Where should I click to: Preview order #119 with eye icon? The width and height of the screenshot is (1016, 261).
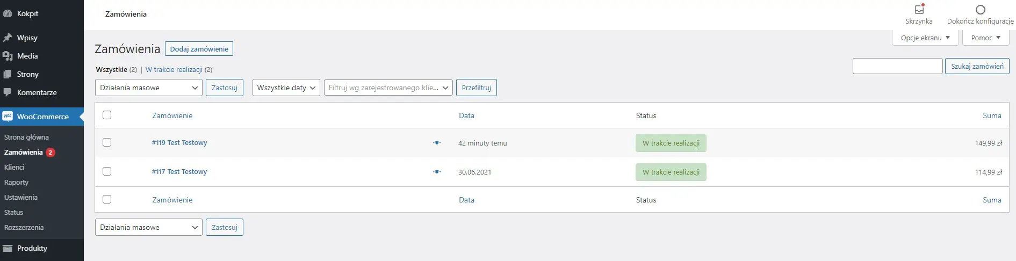tap(436, 143)
